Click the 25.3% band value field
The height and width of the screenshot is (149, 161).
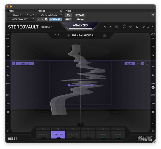tap(130, 64)
